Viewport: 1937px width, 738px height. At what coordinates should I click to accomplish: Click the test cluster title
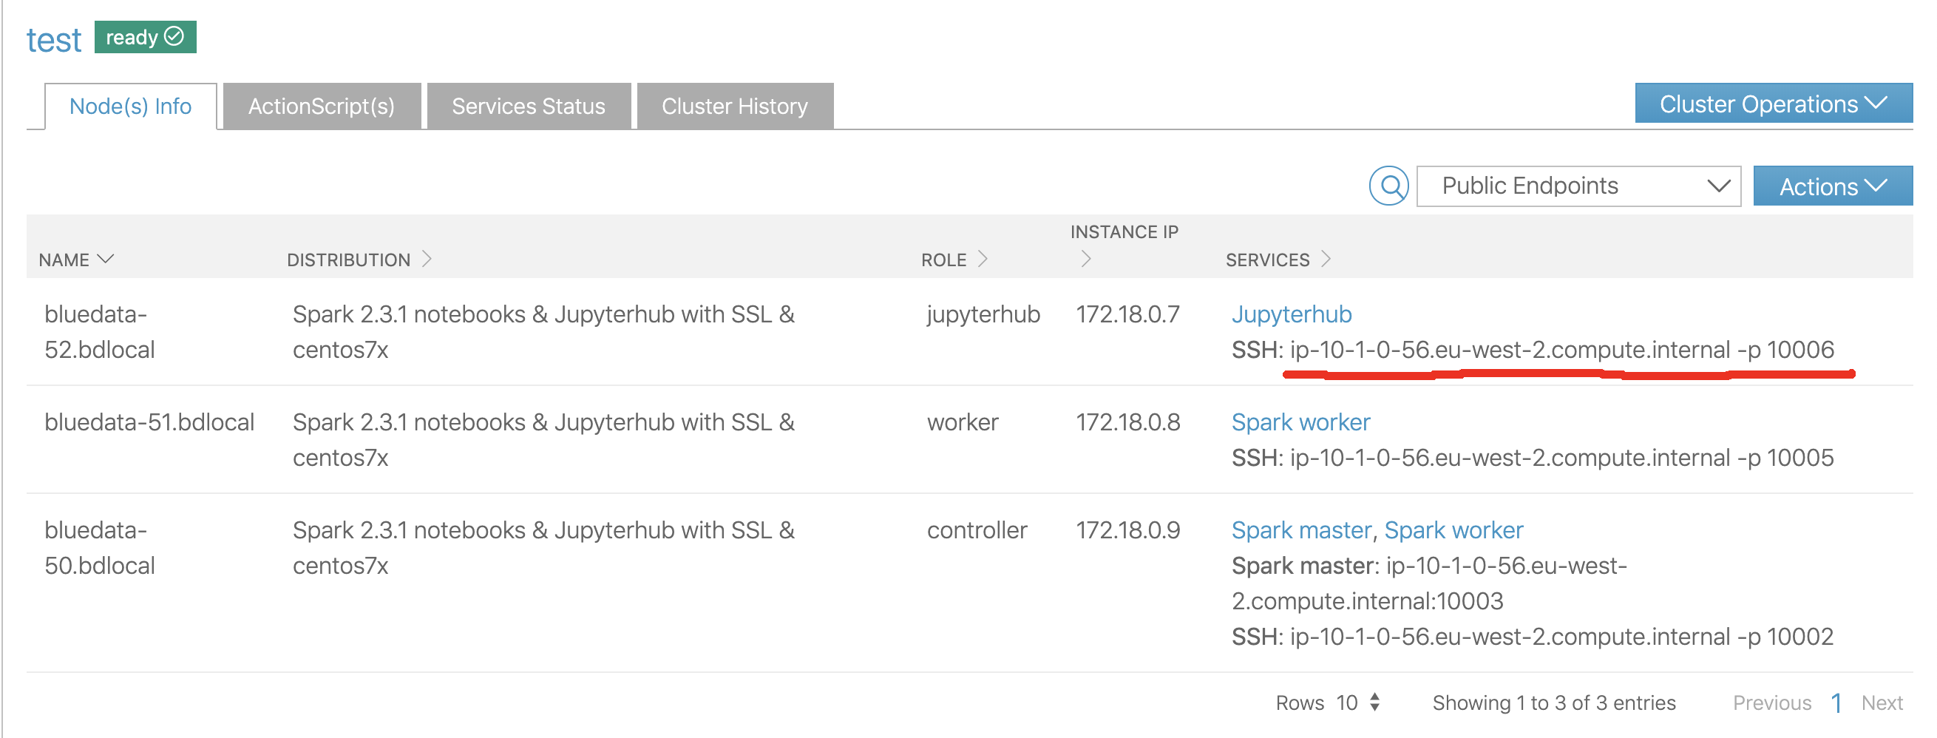pos(53,40)
